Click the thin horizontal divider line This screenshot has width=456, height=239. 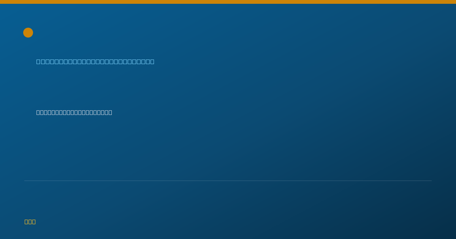point(228,181)
